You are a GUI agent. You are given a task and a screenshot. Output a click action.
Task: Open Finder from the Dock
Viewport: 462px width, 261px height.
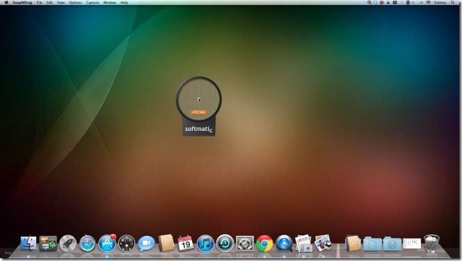[29, 244]
